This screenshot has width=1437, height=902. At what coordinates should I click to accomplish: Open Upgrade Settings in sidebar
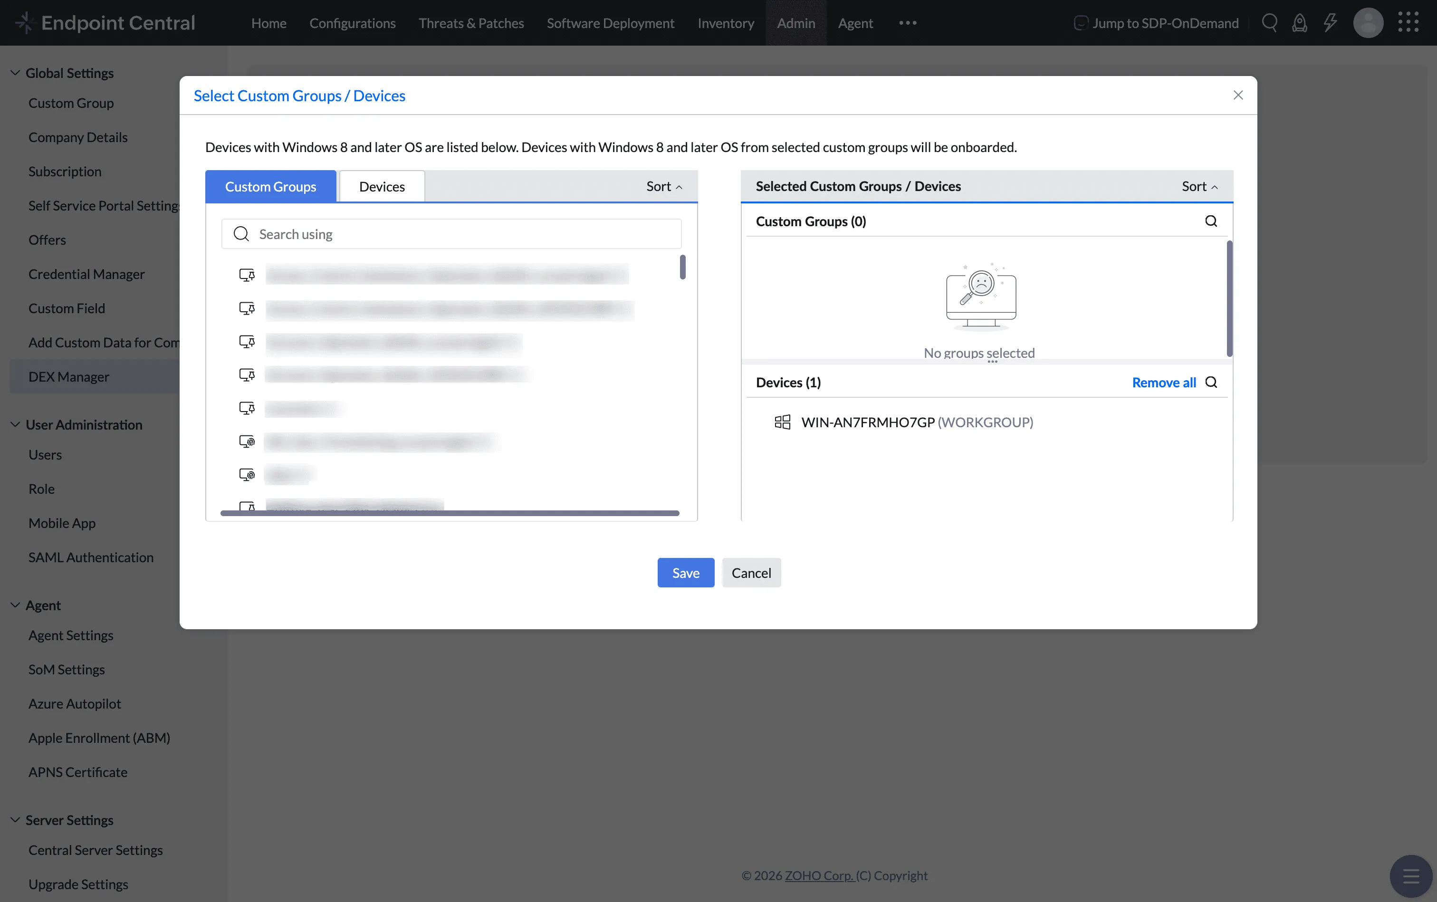pos(78,885)
